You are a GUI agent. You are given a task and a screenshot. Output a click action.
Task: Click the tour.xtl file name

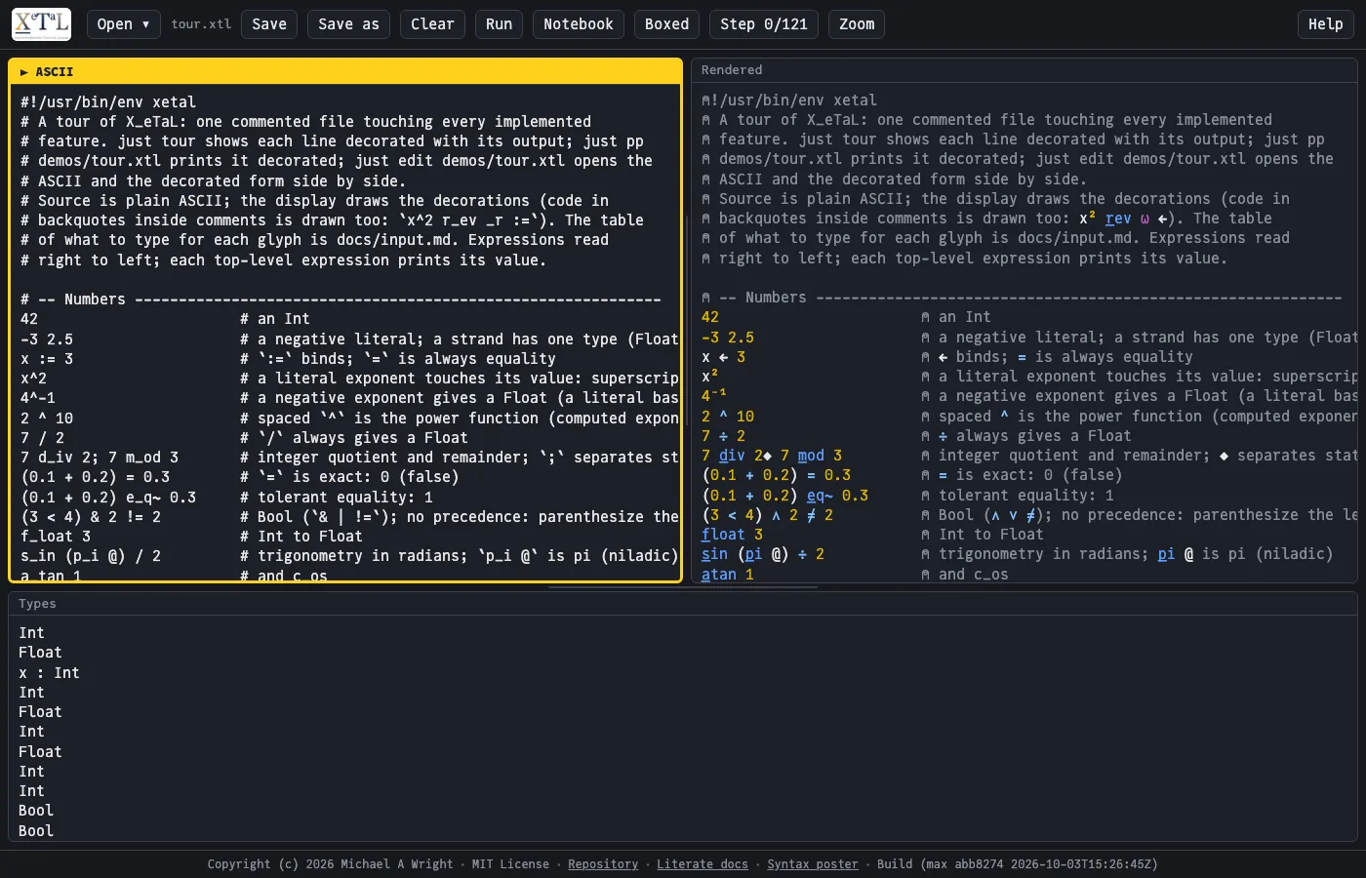coord(201,24)
